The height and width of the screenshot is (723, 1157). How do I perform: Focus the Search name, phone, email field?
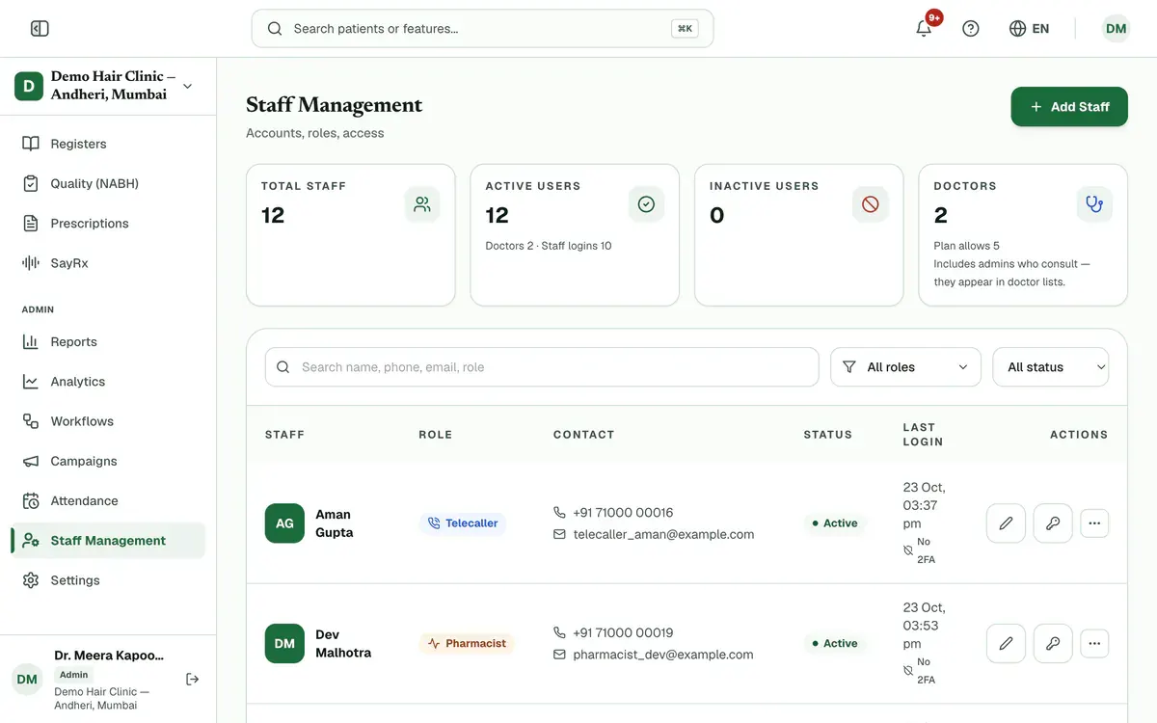tap(542, 367)
